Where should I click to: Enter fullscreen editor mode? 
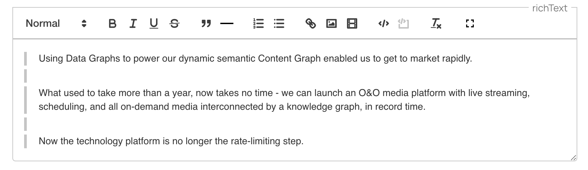[x=470, y=23]
